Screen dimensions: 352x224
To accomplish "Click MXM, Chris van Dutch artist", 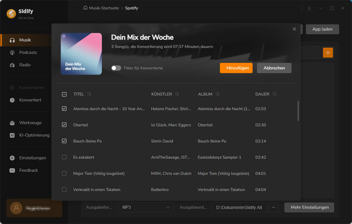I will 171,173.
